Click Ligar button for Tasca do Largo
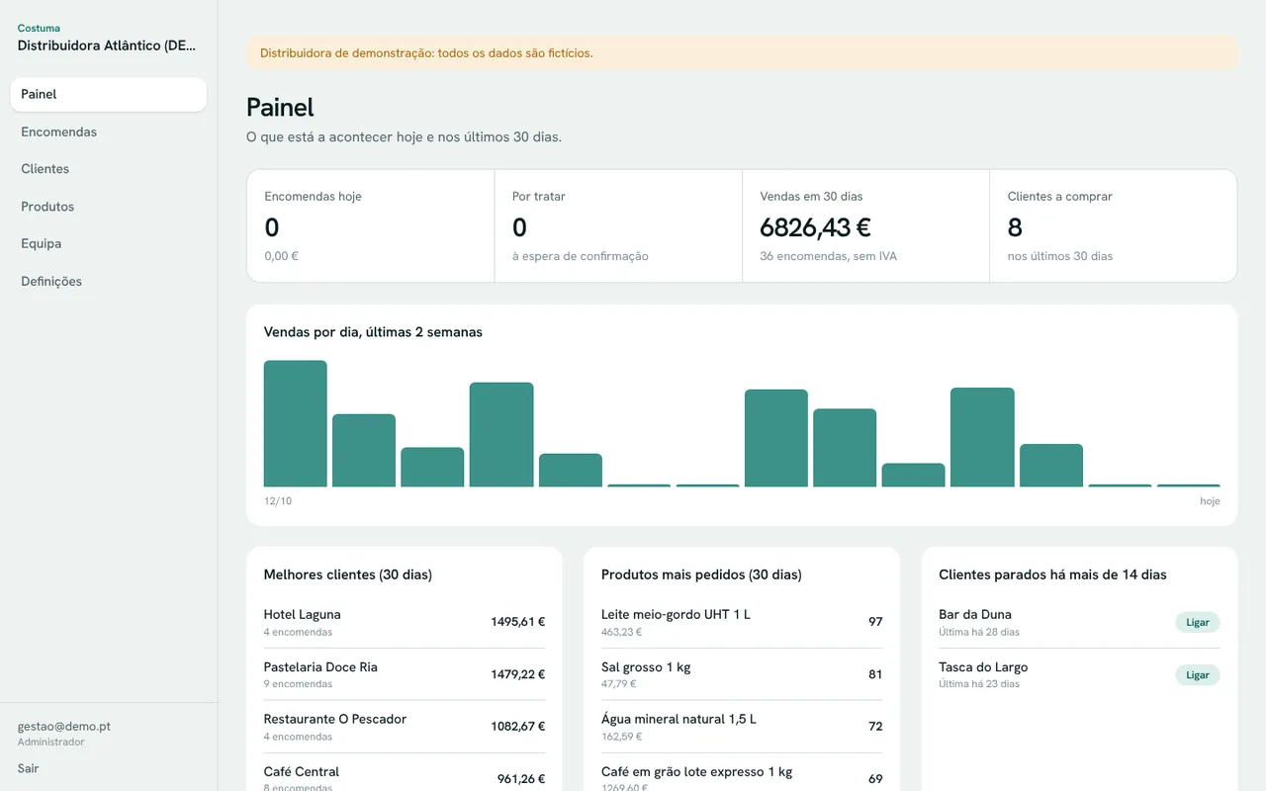Viewport: 1266px width, 791px height. point(1198,674)
